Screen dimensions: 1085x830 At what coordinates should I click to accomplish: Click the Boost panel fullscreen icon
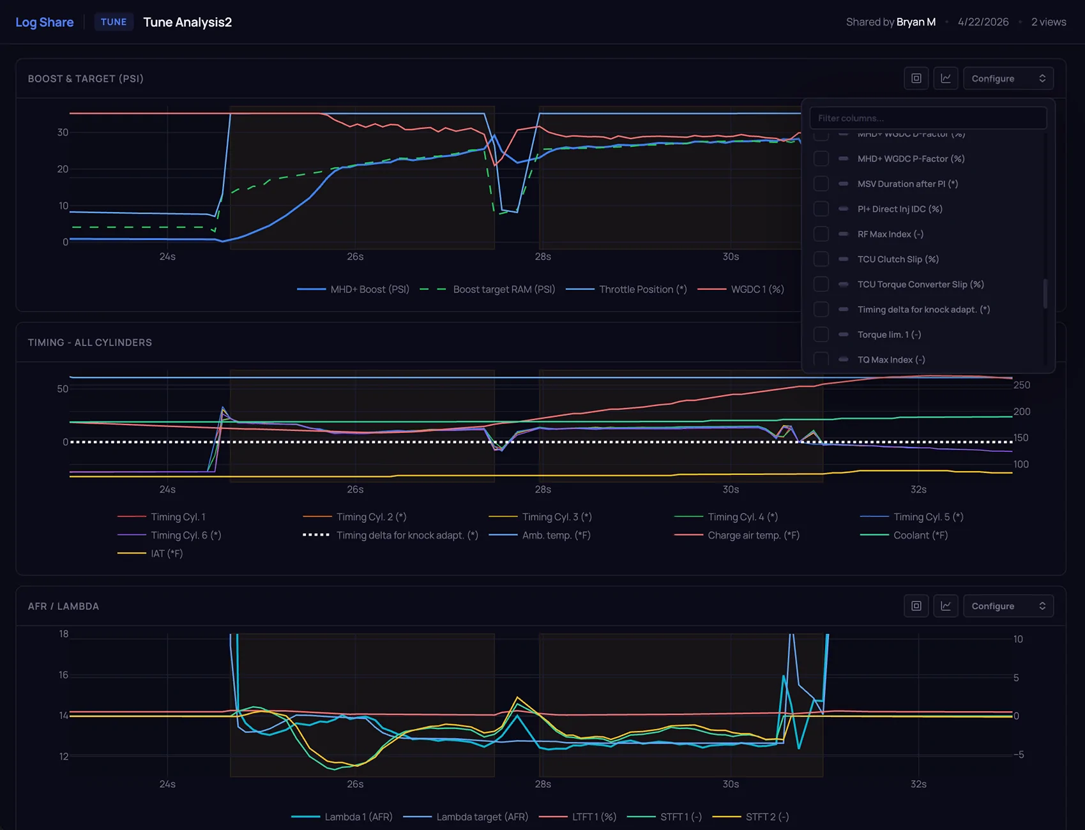916,79
